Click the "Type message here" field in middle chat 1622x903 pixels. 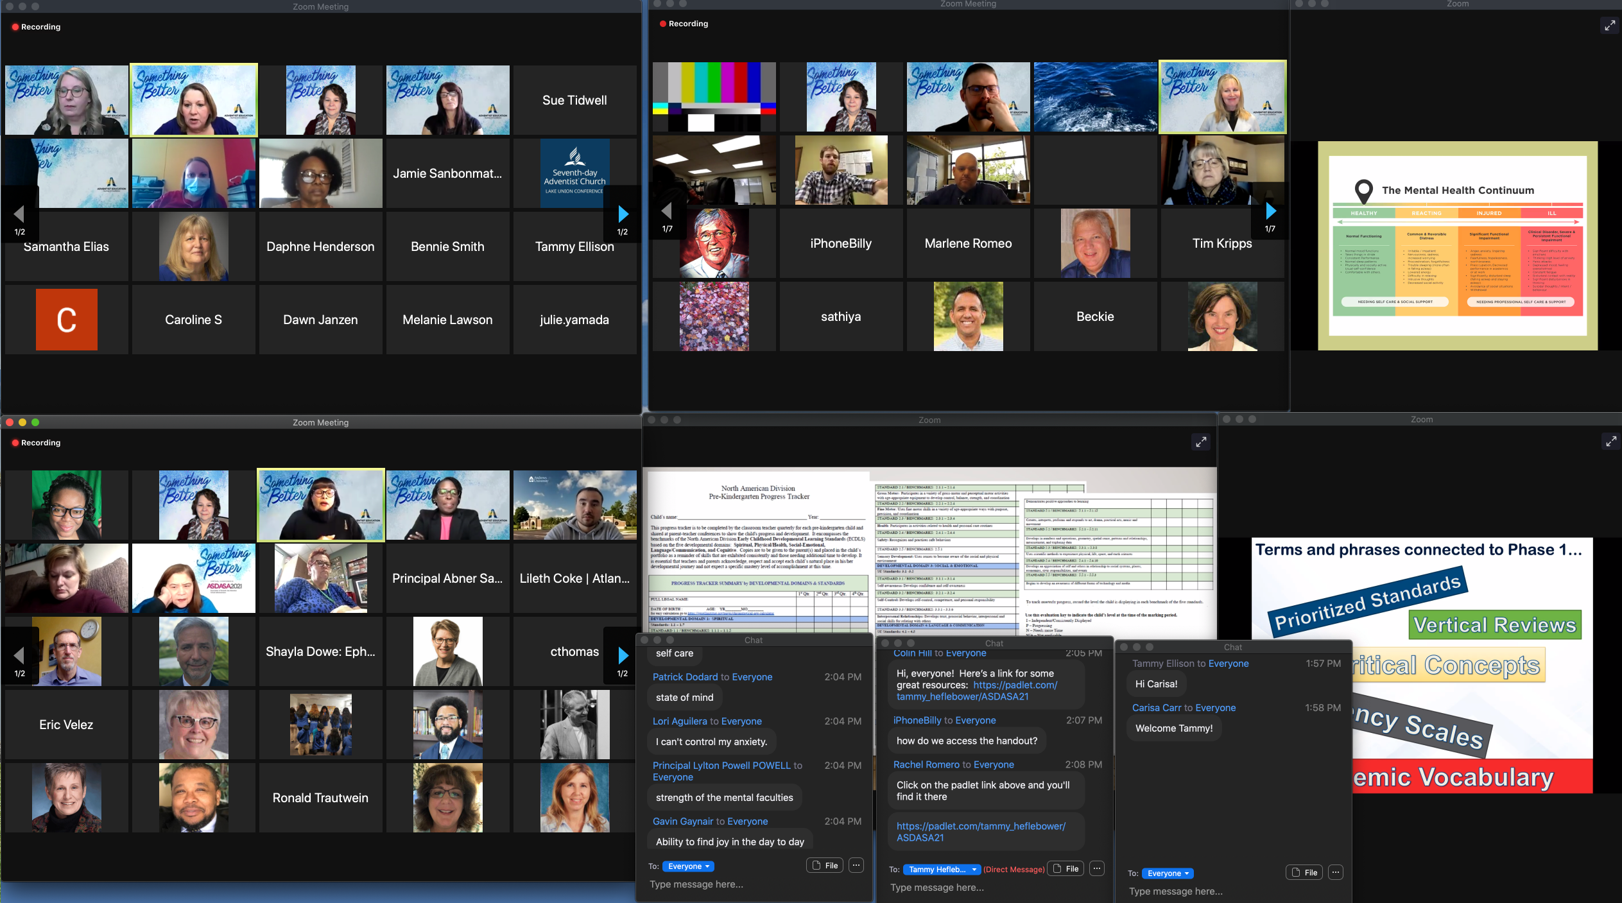pyautogui.click(x=936, y=887)
